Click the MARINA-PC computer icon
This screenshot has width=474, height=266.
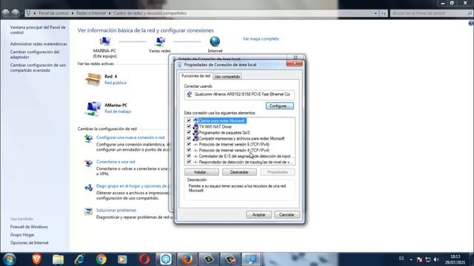(x=104, y=41)
